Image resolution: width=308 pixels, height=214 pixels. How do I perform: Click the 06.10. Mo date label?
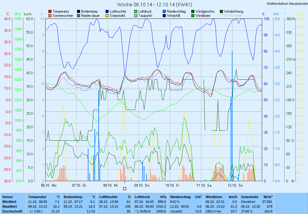coord(48,185)
